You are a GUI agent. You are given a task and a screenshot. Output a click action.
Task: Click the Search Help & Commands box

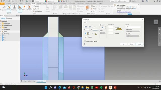[x=119, y=1]
